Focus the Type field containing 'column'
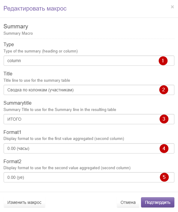This screenshot has height=212, width=178. [89, 61]
